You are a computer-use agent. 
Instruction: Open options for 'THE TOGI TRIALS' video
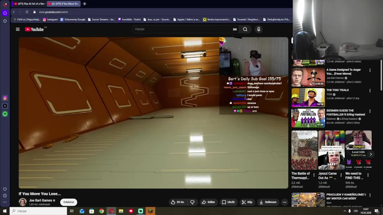pos(370,90)
